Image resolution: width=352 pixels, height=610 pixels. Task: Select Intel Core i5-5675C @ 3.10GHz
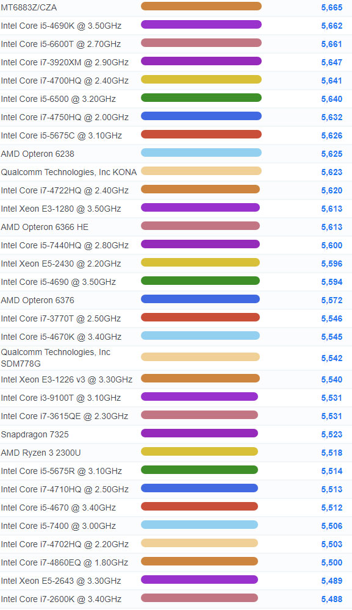pos(62,135)
